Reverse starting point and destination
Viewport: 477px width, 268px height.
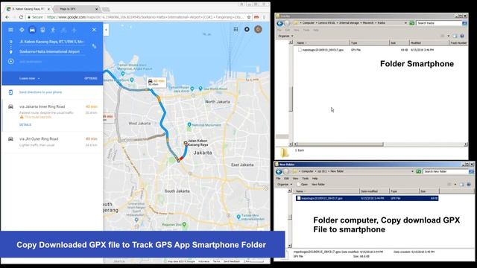tap(94, 46)
